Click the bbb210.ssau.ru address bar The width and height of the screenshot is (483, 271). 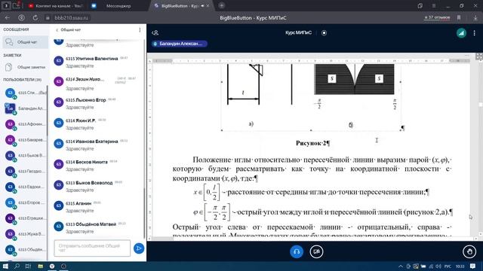(x=71, y=18)
